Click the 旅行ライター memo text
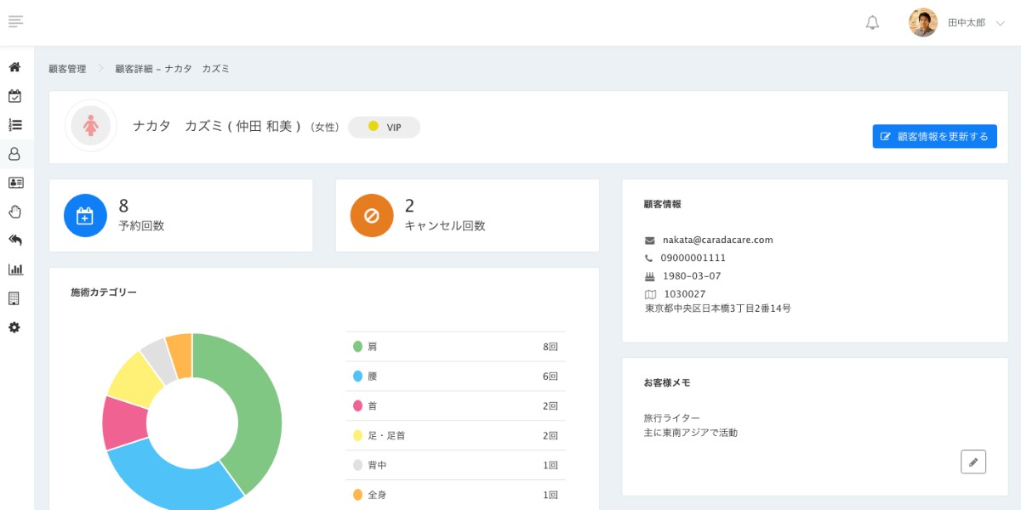The width and height of the screenshot is (1021, 510). (672, 418)
